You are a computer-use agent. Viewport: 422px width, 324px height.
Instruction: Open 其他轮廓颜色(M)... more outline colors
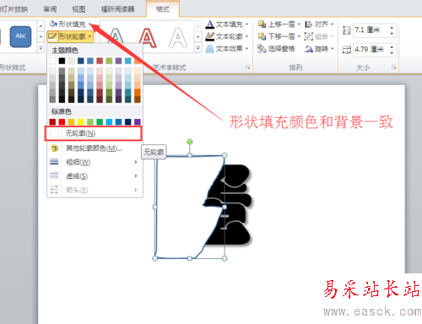pos(95,148)
